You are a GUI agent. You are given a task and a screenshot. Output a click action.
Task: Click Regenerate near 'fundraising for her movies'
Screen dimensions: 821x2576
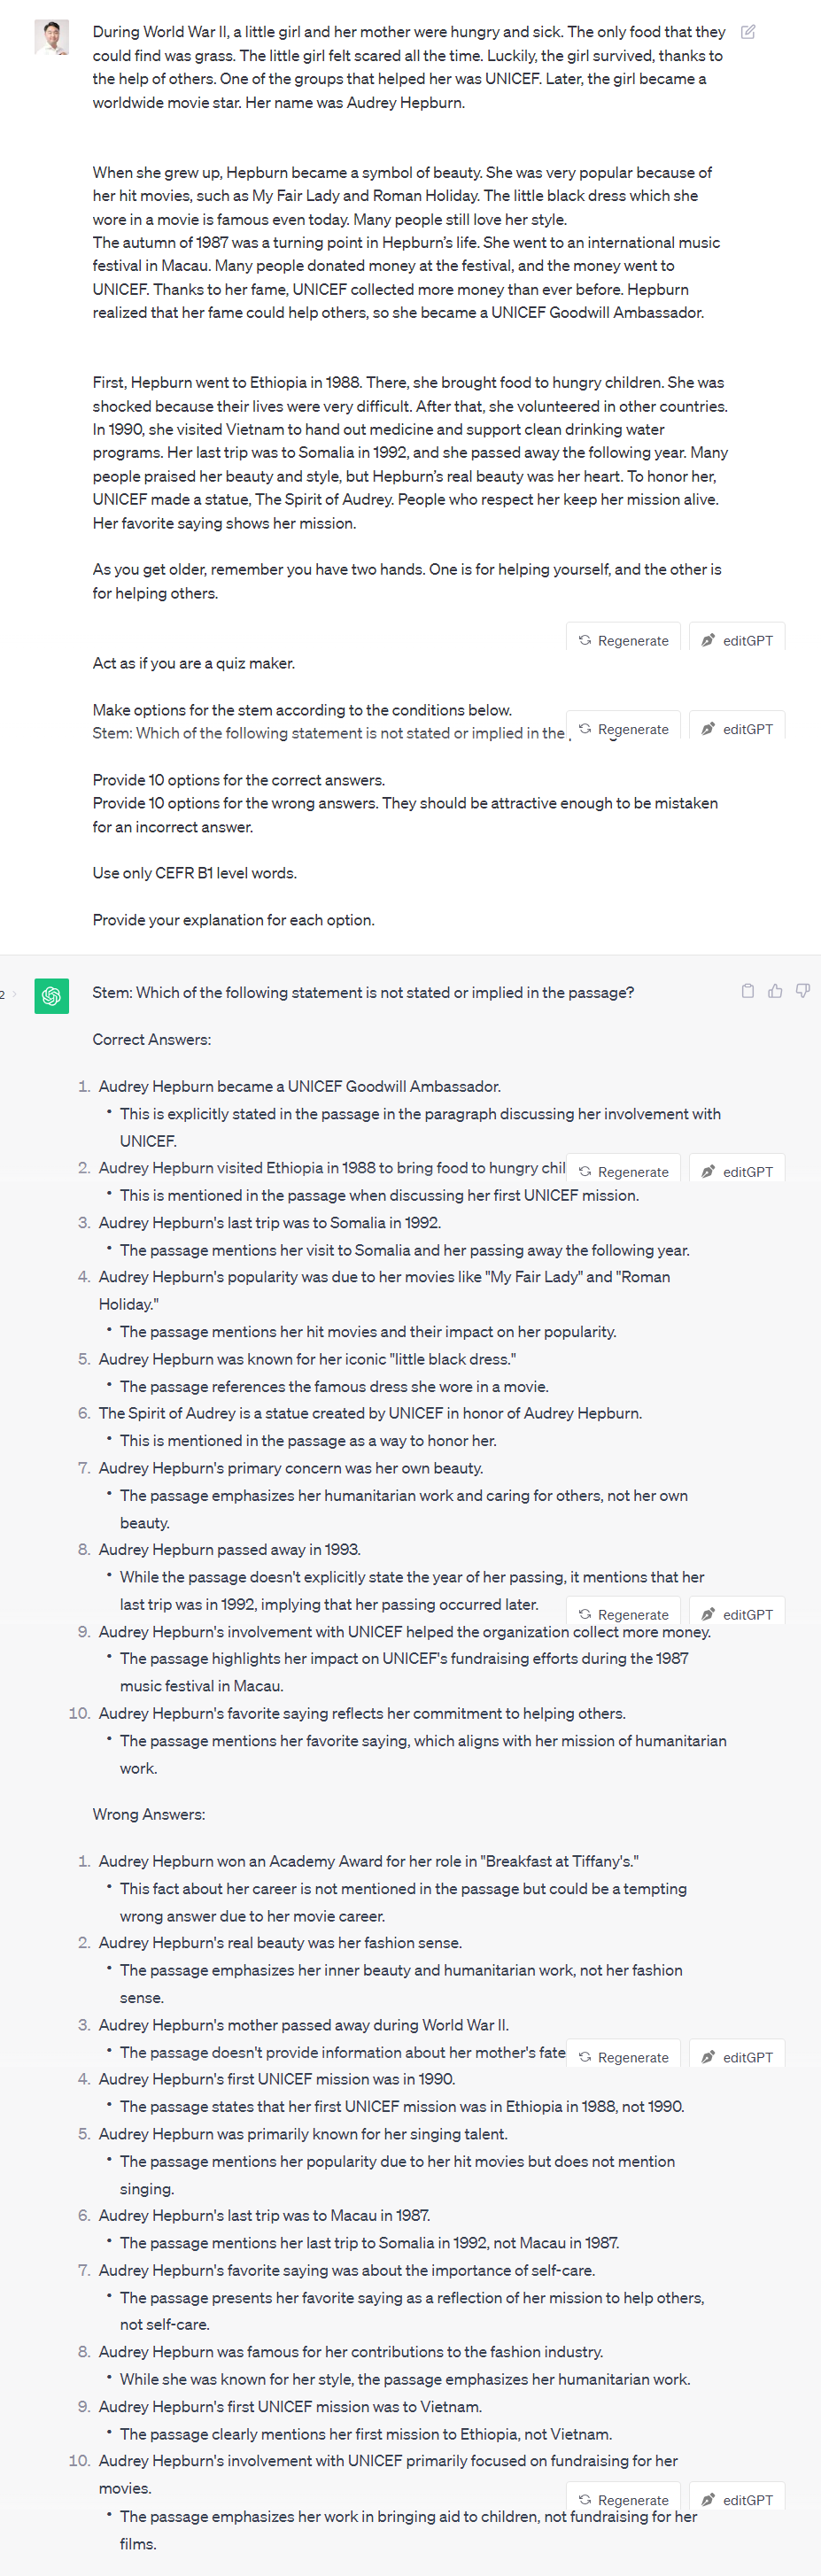624,2499
